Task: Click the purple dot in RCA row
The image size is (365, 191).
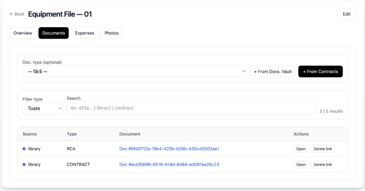Action: (x=24, y=149)
